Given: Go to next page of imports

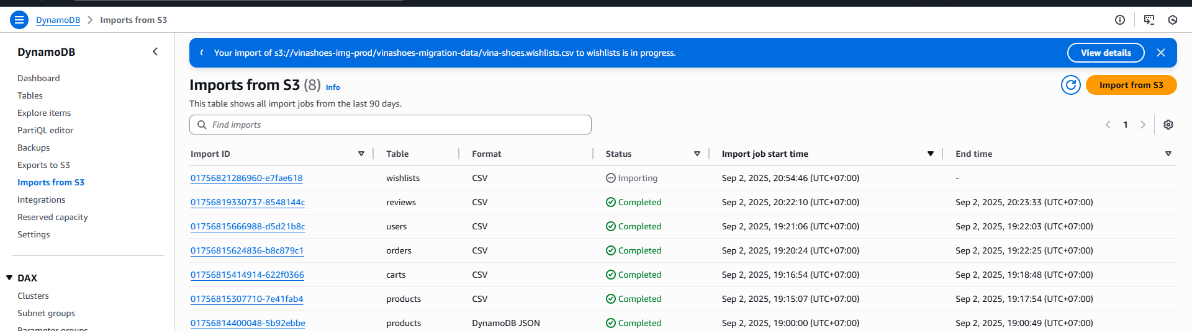Looking at the screenshot, I should [1142, 125].
